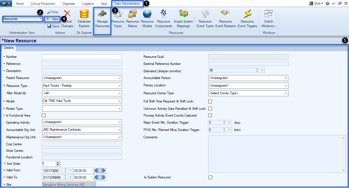The image size is (349, 188).
Task: Click Valid From forward arrows button
Action: click(x=103, y=170)
